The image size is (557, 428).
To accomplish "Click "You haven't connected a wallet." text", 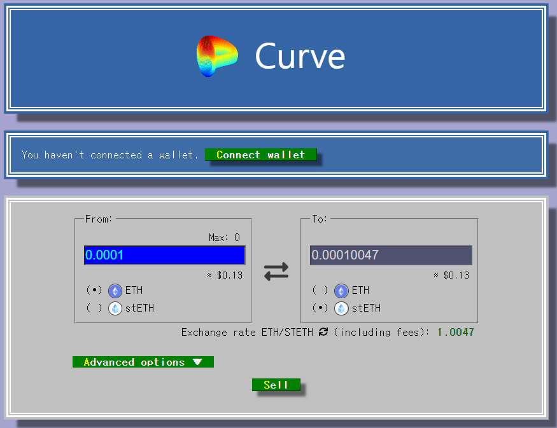I will (109, 155).
